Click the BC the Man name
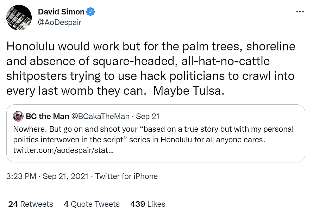This screenshot has width=313, height=217. [x=47, y=116]
